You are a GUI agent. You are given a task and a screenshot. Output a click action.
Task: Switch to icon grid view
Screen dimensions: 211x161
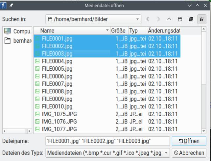coord(191,19)
